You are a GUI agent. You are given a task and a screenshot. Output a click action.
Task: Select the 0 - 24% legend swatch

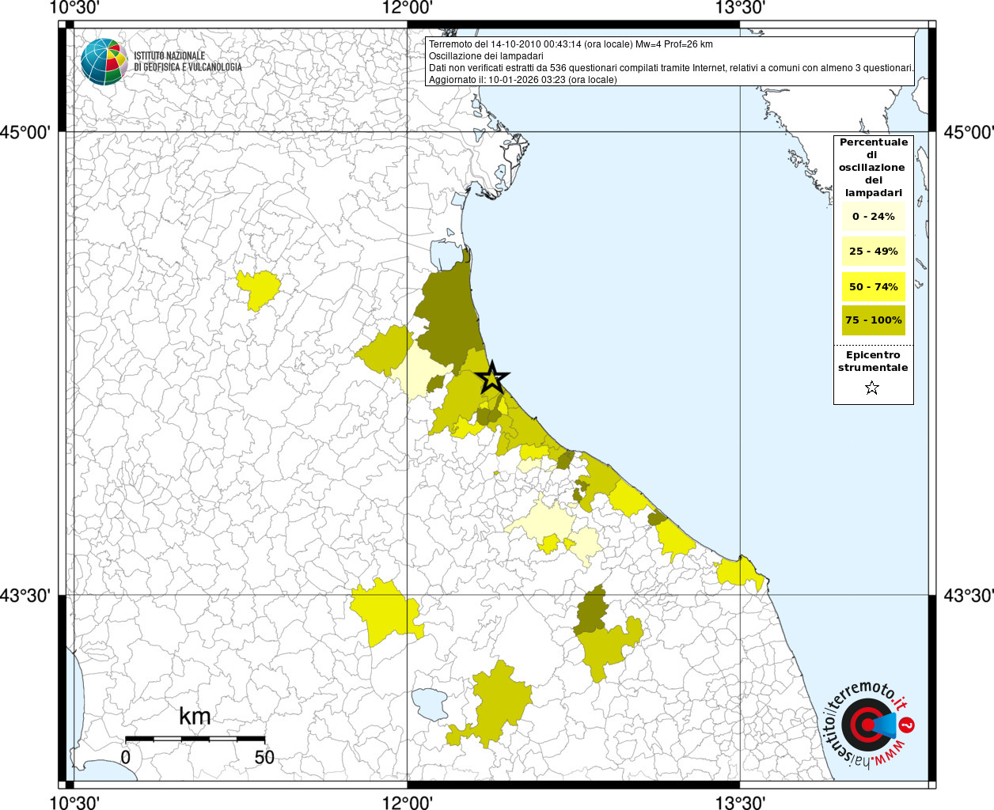point(873,216)
